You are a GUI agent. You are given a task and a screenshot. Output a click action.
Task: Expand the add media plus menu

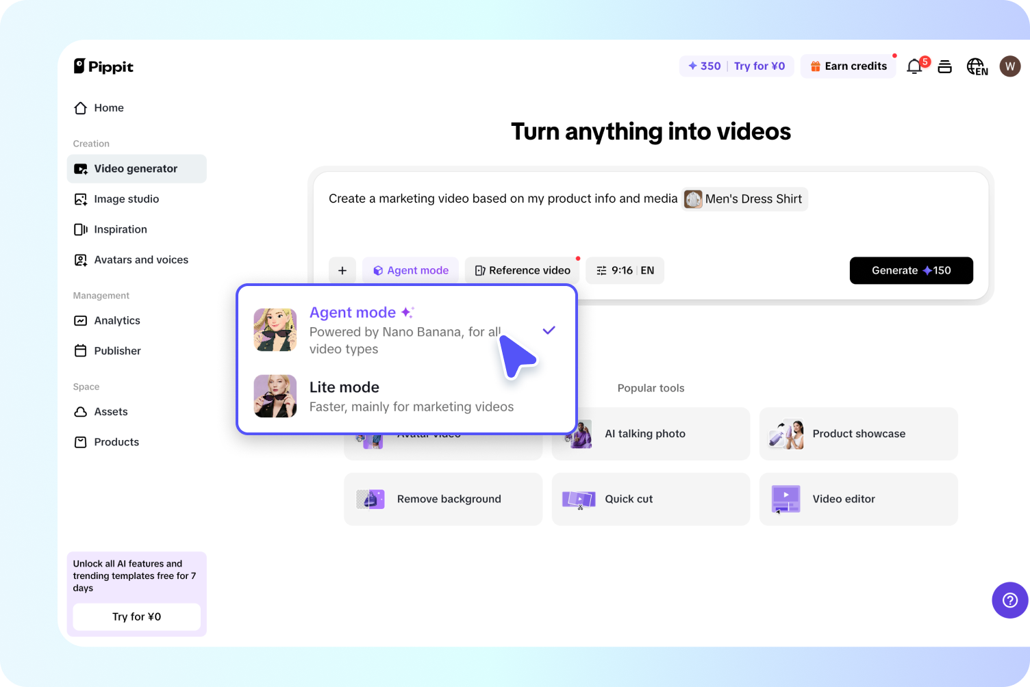tap(342, 270)
